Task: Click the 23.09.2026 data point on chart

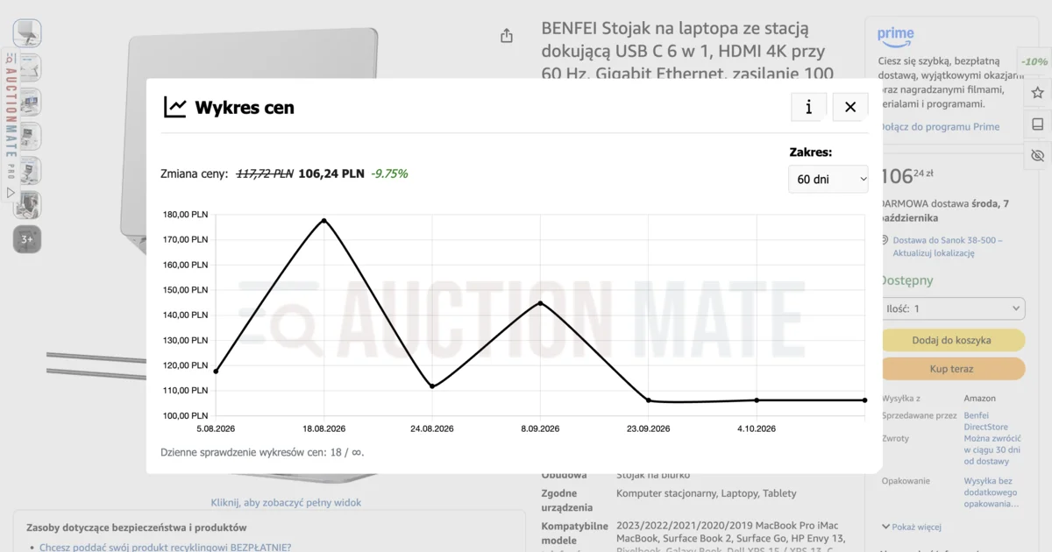Action: pyautogui.click(x=649, y=400)
